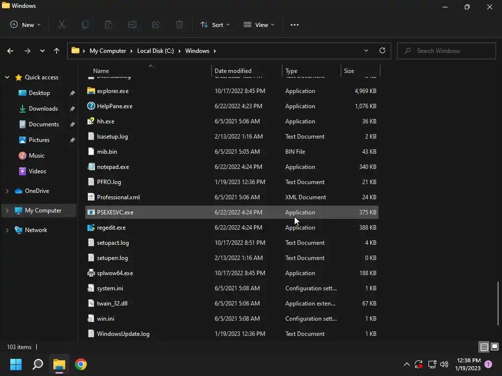Click chevron after Windows in breadcrumb
Screen dimensions: 502x376
coord(215,51)
